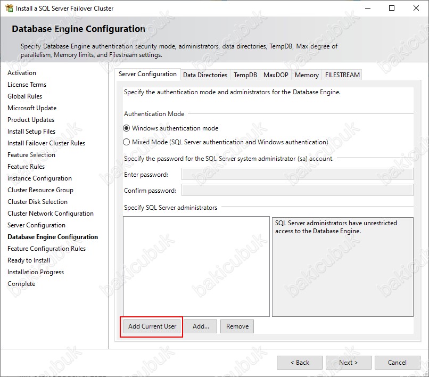Open the Memory tab
Screen dimensions: 429x377
(x=307, y=75)
